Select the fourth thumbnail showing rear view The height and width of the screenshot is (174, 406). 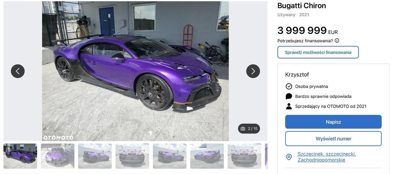(132, 156)
